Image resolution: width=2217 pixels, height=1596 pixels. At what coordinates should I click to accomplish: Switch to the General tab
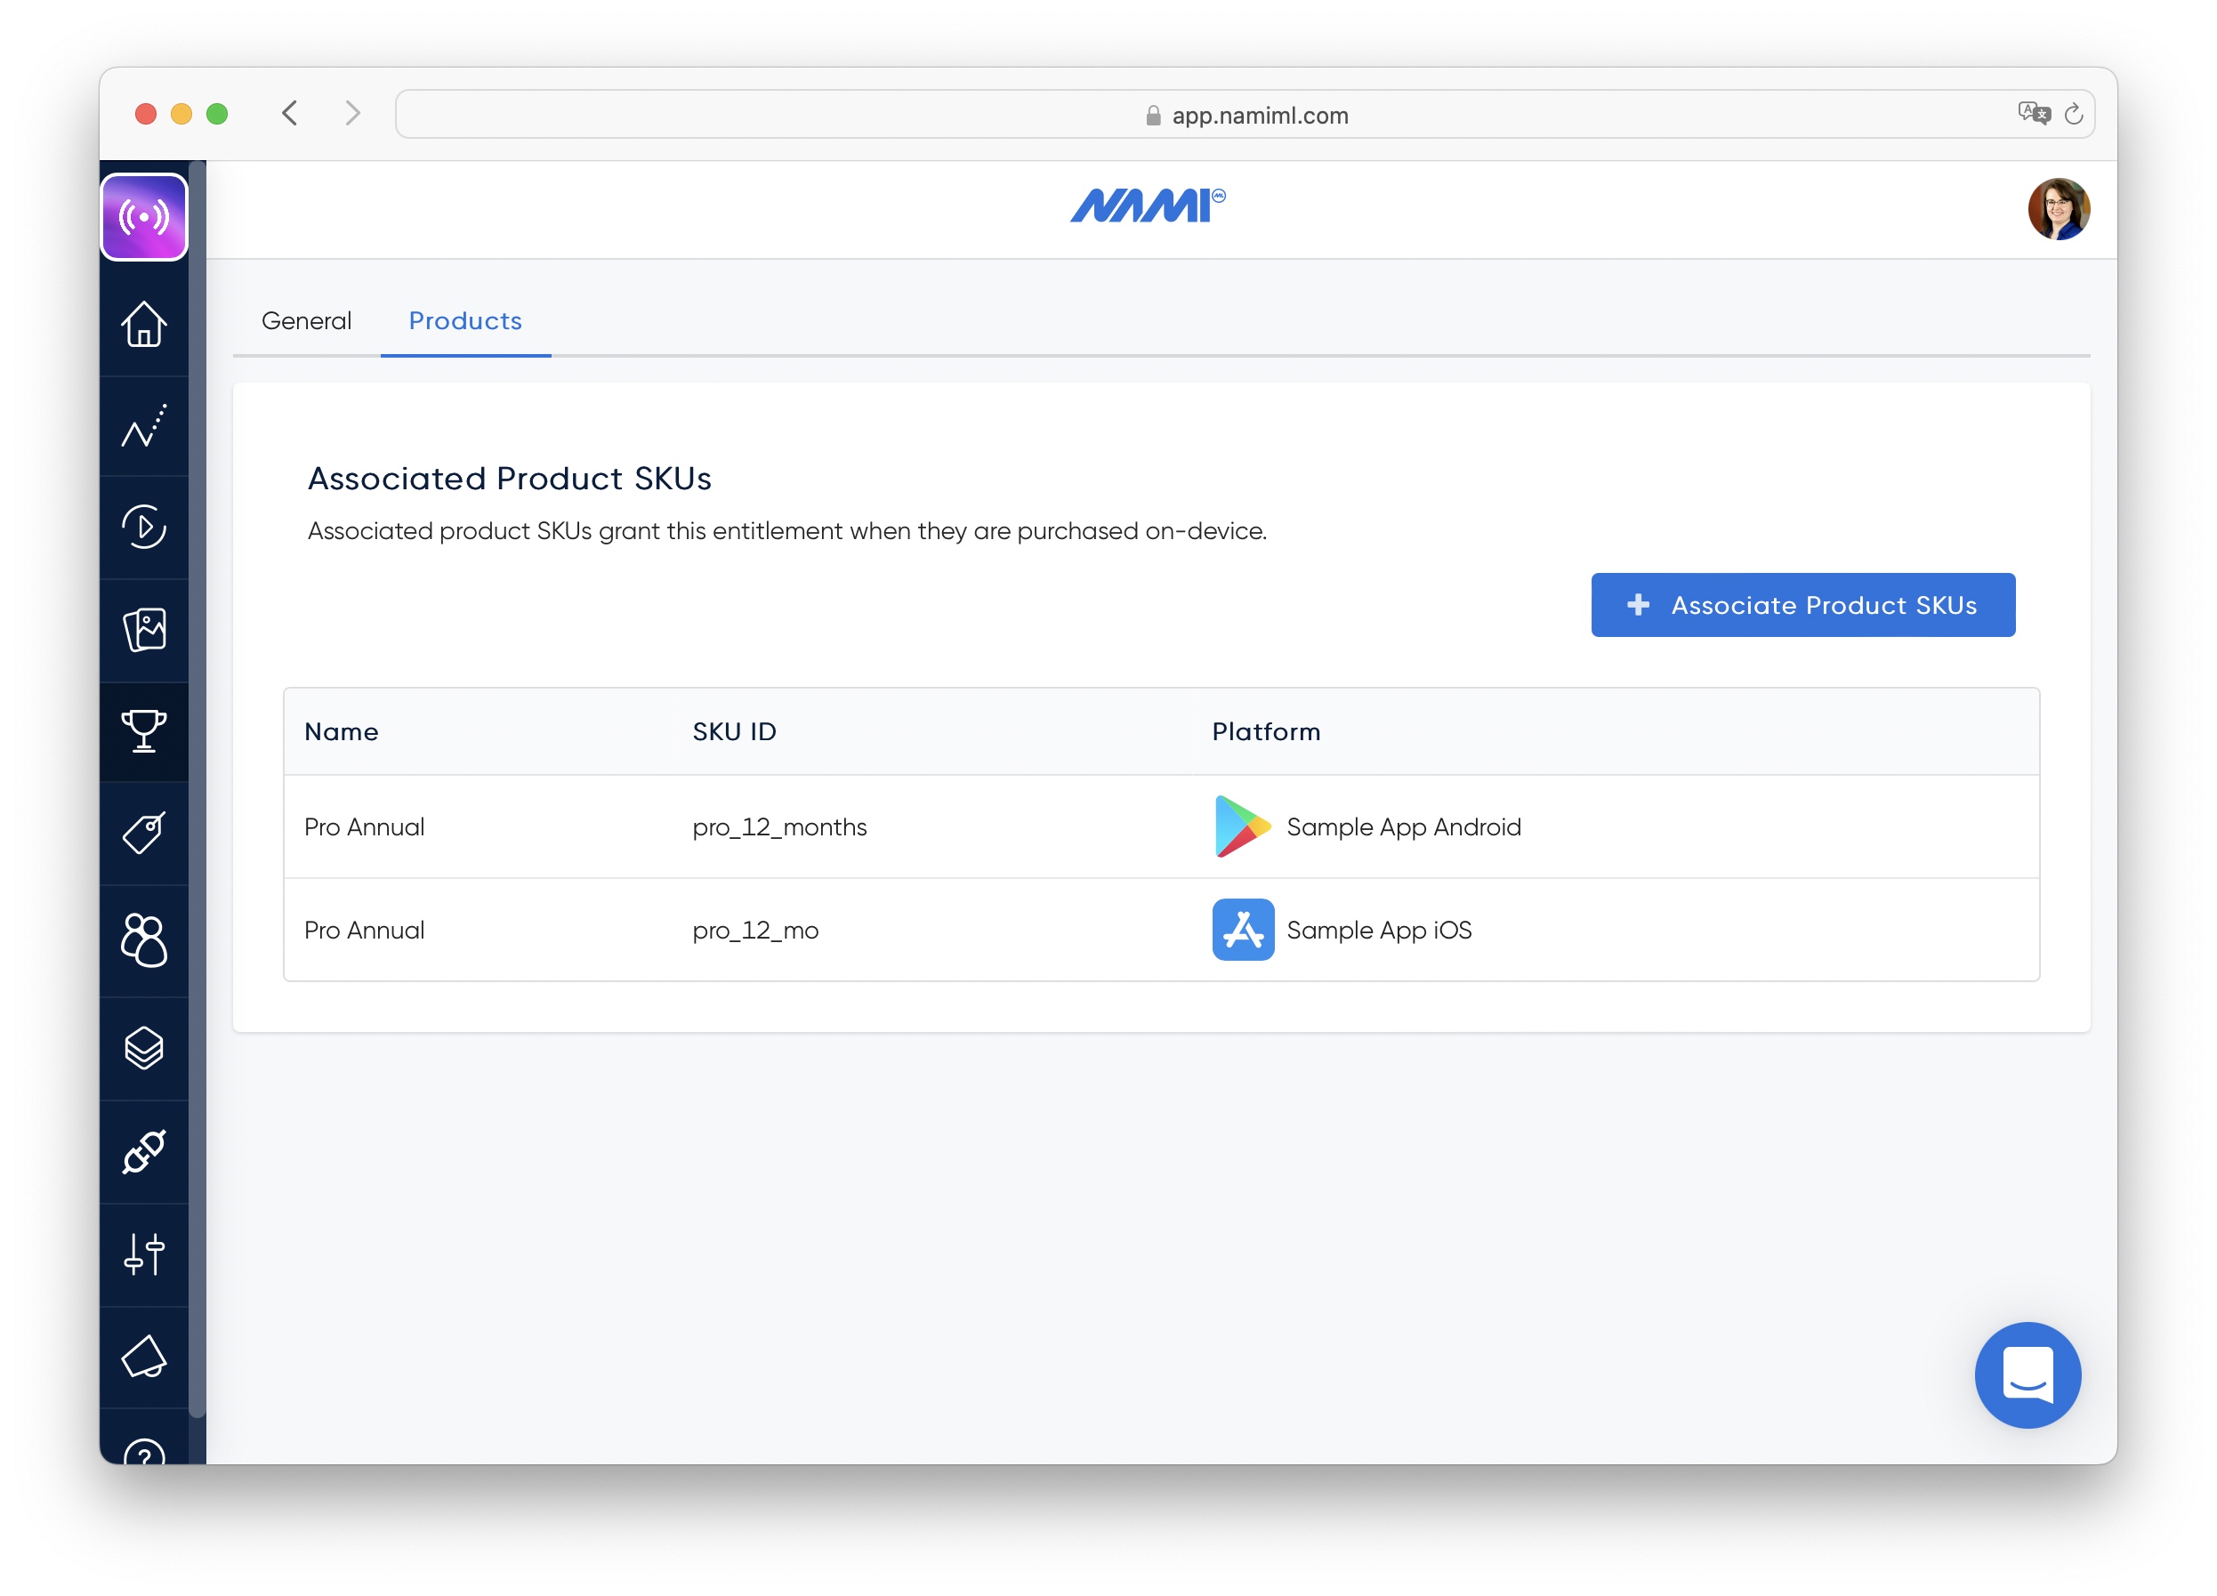click(x=306, y=320)
